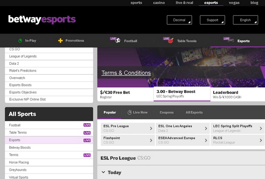Click the Esports gamepad icon in nav bar

point(231,41)
